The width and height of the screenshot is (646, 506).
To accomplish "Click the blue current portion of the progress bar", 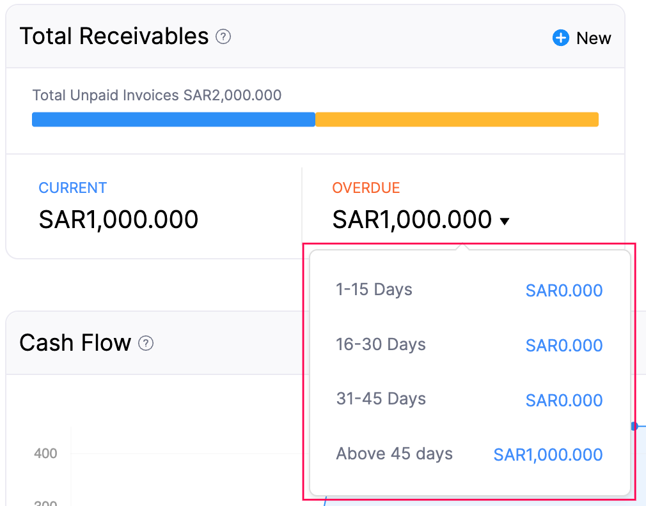I will [x=173, y=119].
